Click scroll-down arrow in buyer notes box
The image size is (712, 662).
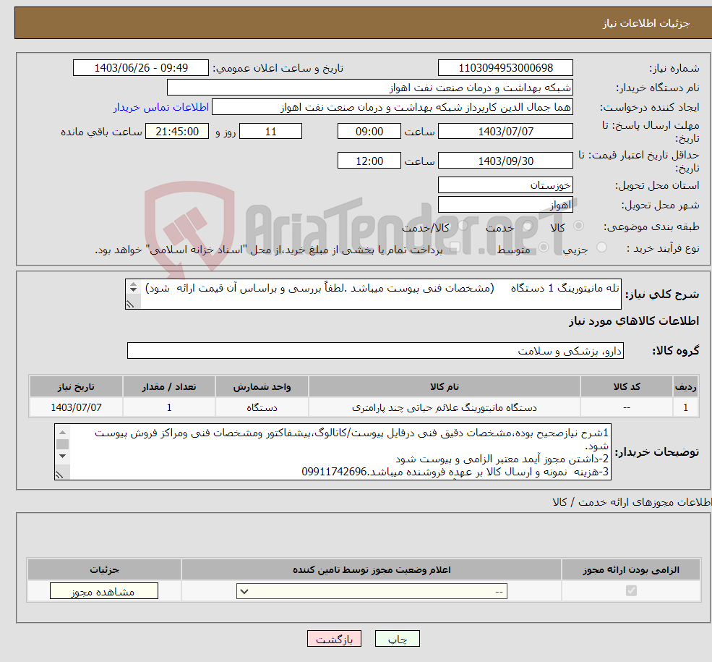[x=63, y=457]
